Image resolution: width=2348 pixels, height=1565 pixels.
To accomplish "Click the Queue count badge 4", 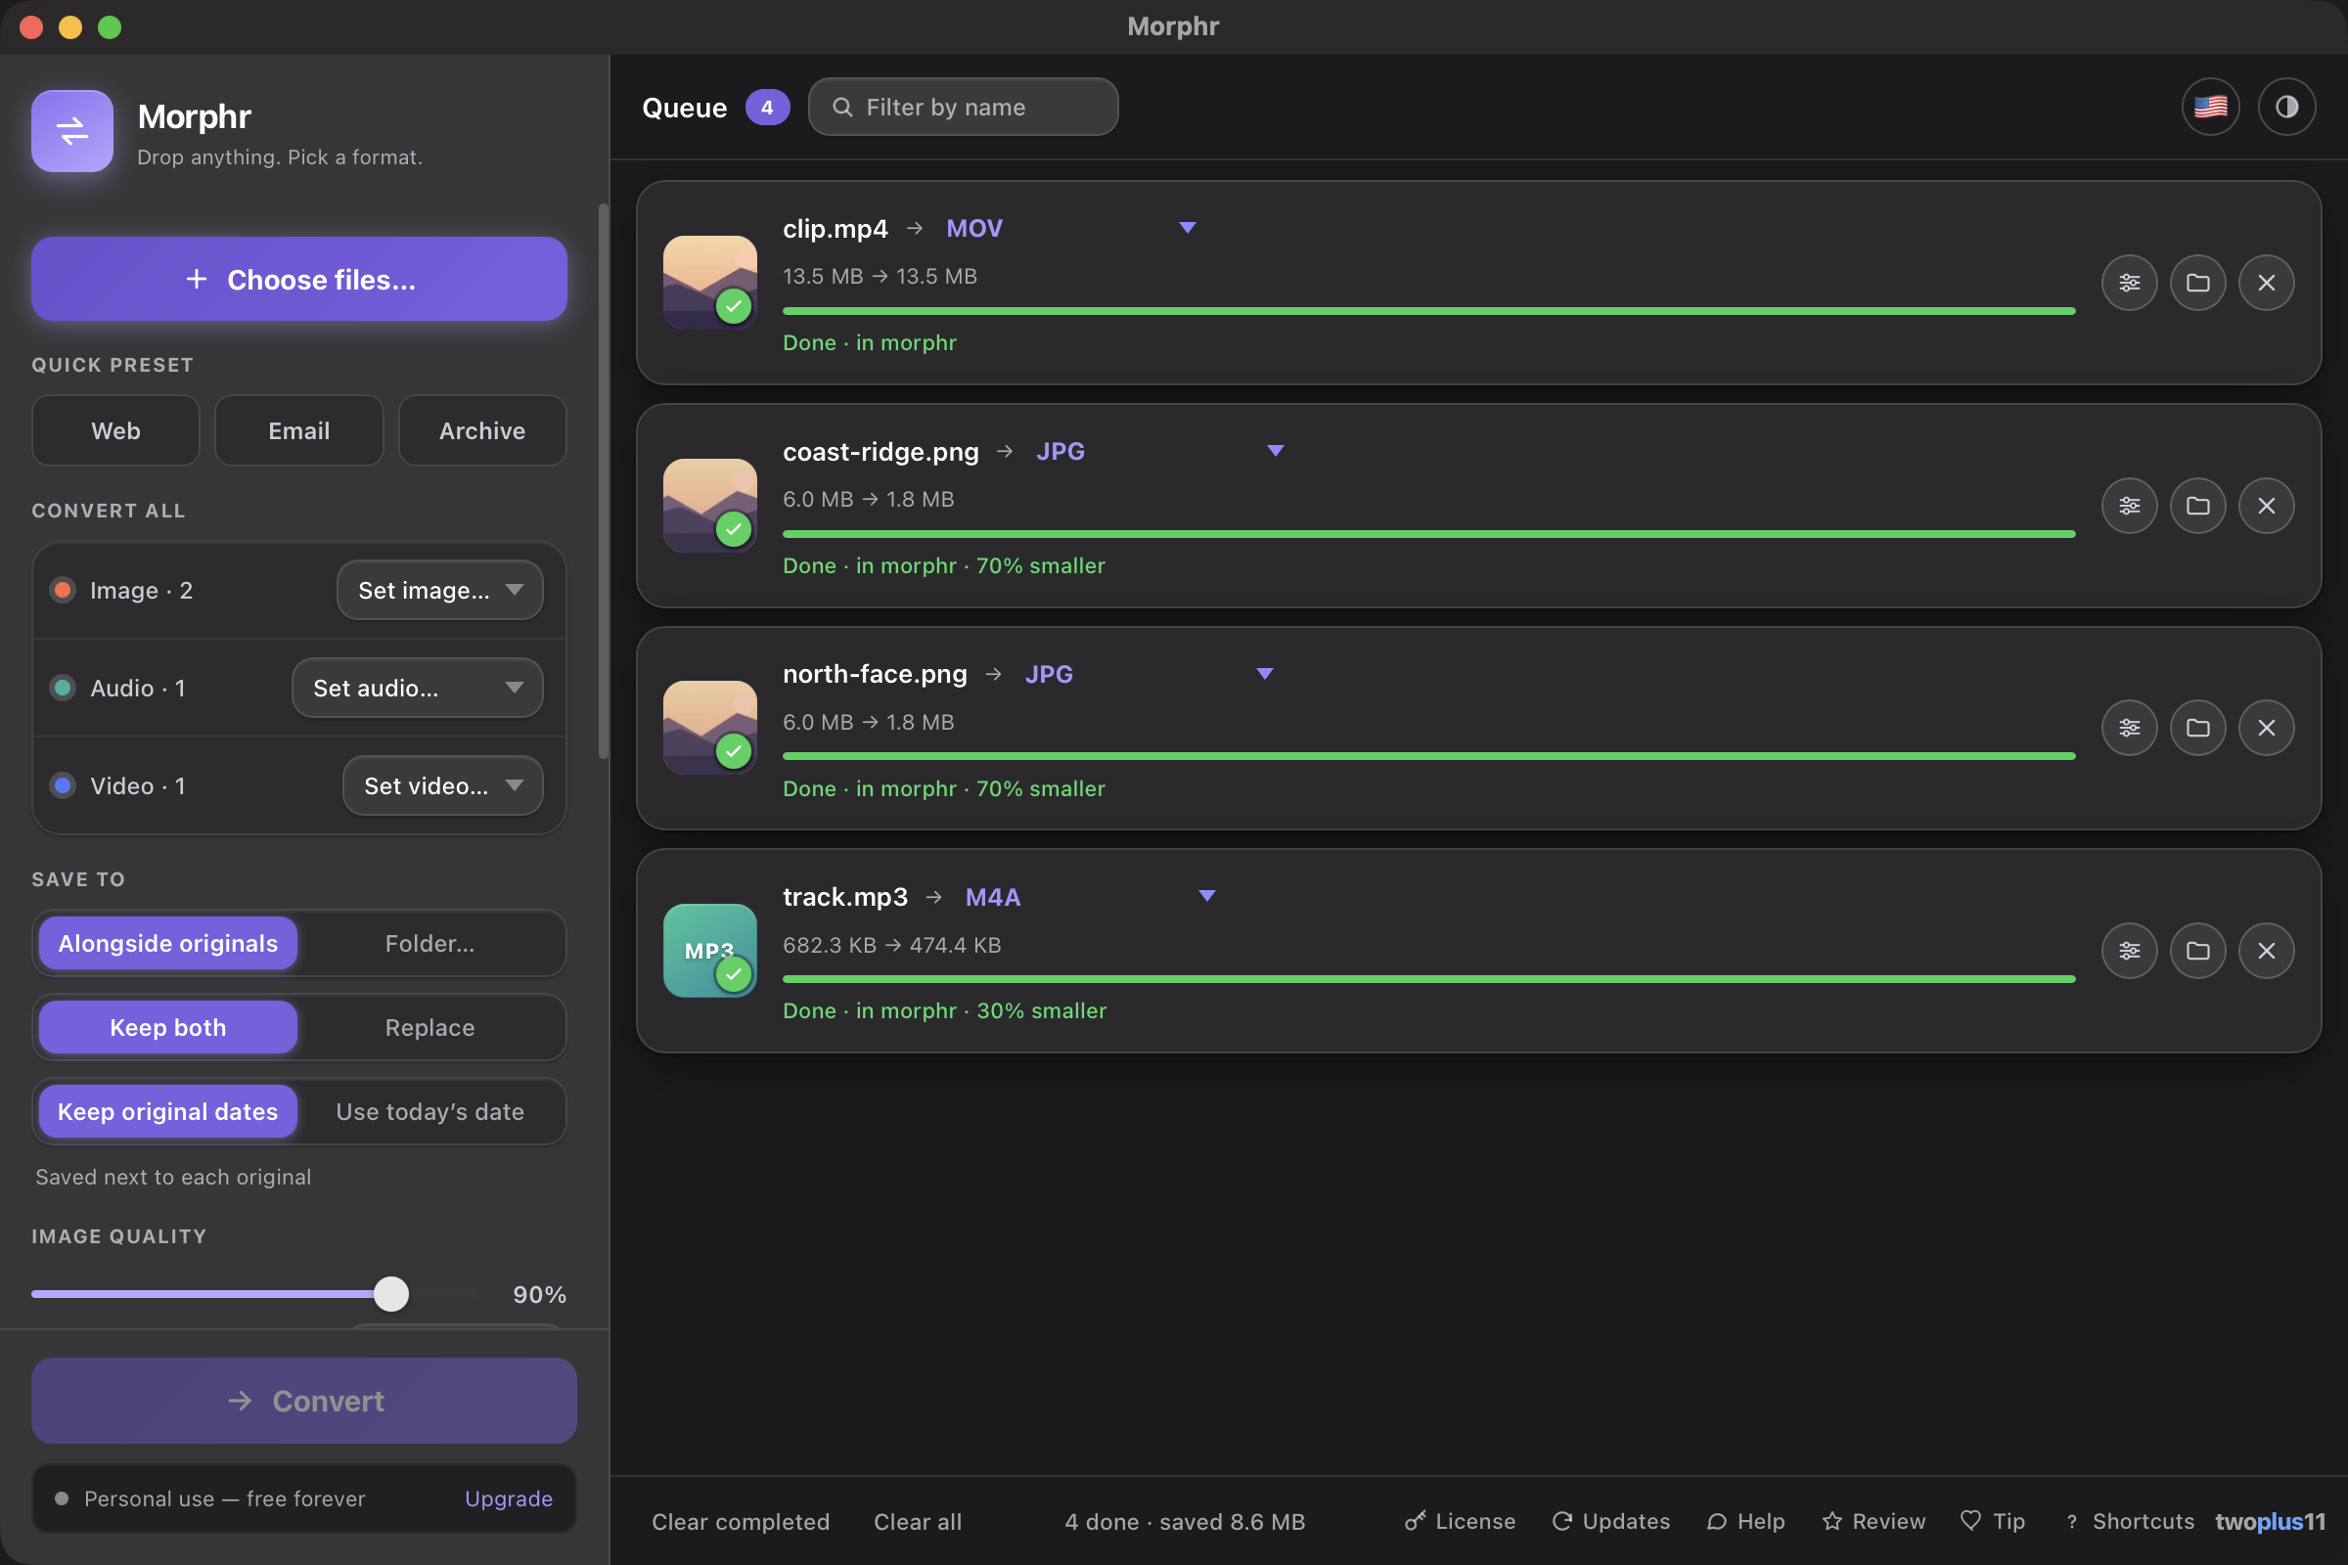I will 767,107.
